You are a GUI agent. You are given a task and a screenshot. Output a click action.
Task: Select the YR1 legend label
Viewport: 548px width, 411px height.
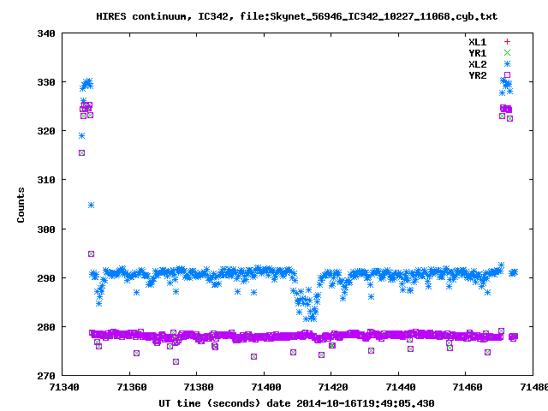click(x=478, y=53)
